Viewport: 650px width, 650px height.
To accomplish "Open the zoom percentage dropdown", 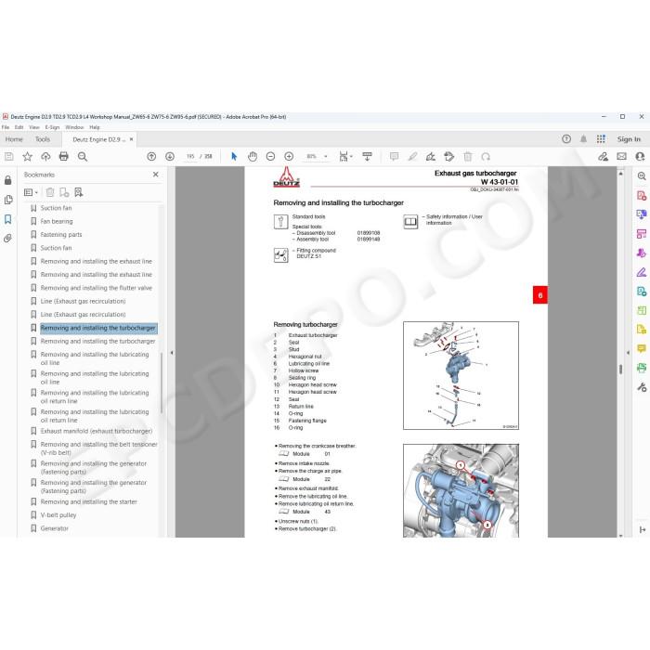I will pos(325,156).
